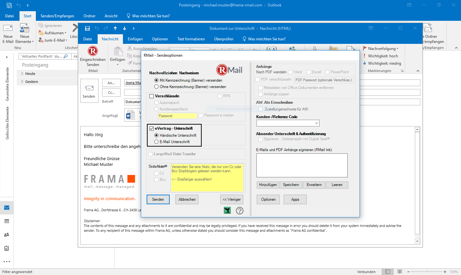Open the Mail view in Outlook navigation bar
Viewport: 461px width, 275px height.
7,208
